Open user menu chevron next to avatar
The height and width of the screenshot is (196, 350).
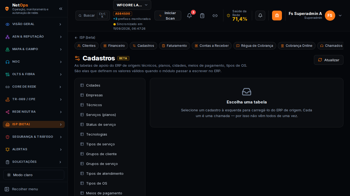[340, 16]
